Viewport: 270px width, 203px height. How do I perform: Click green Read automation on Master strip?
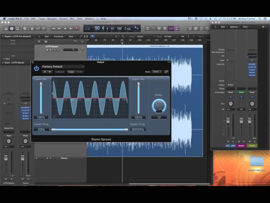click(241, 93)
